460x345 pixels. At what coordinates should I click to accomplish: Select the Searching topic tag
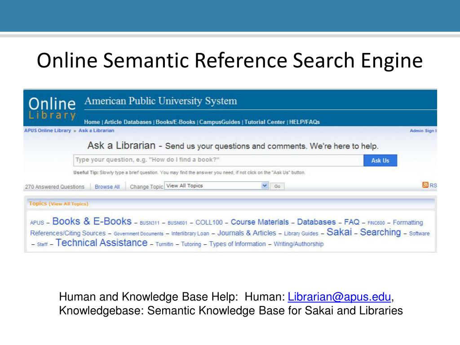point(380,232)
